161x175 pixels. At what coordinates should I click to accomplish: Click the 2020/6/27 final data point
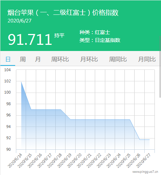pyautogui.click(x=149, y=140)
